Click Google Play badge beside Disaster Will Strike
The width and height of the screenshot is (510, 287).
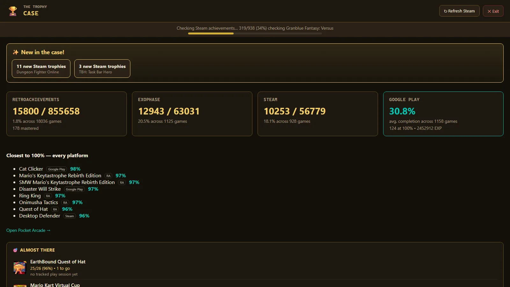(74, 189)
